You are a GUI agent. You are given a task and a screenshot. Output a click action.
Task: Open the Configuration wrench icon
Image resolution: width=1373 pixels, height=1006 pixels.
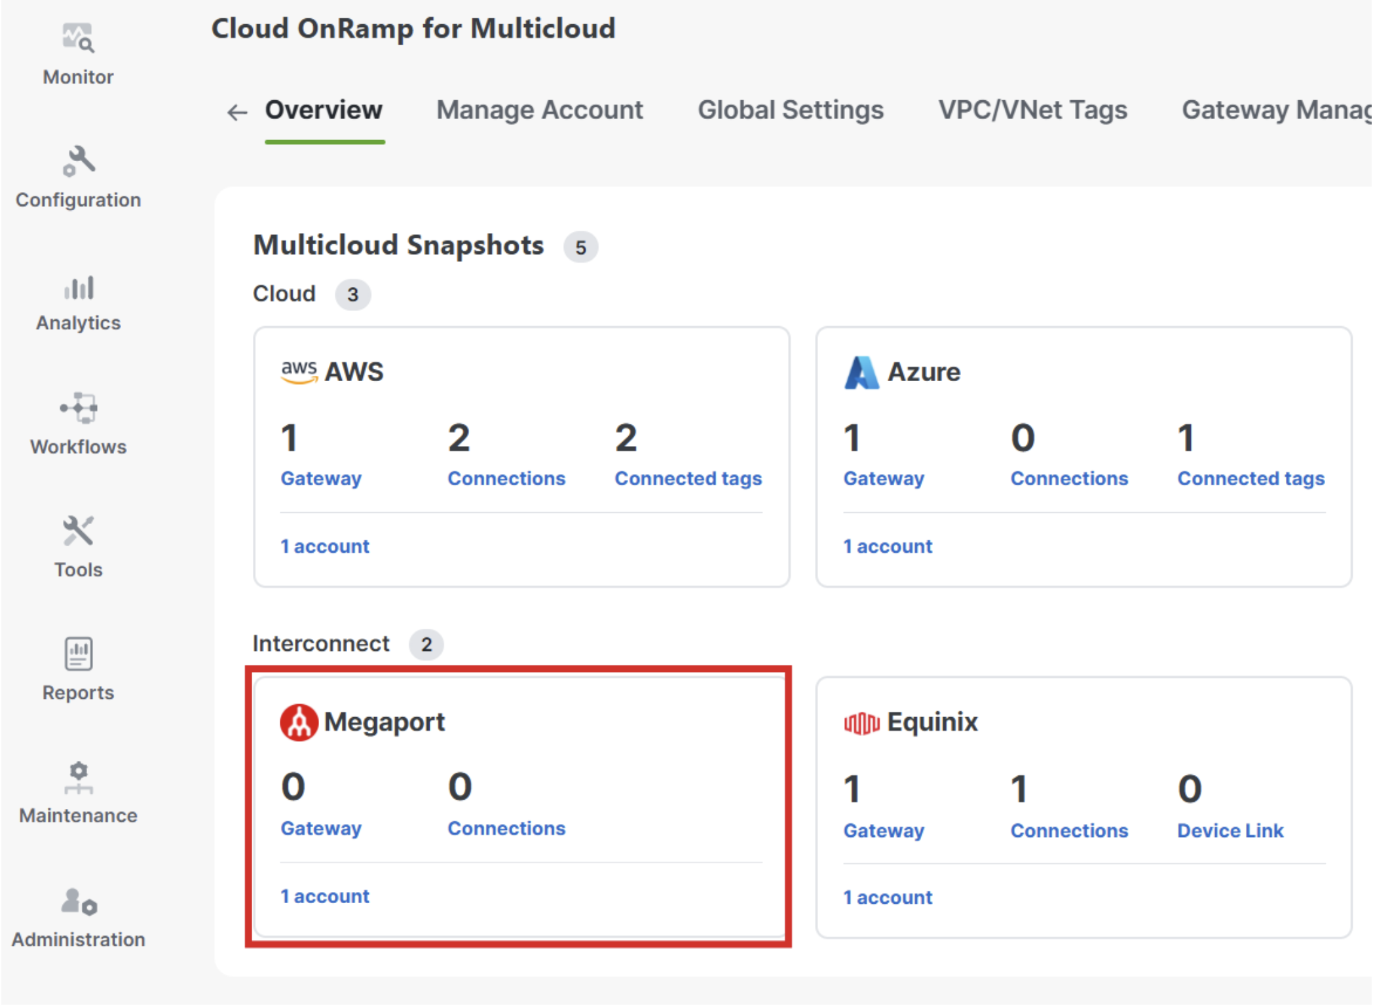[79, 161]
